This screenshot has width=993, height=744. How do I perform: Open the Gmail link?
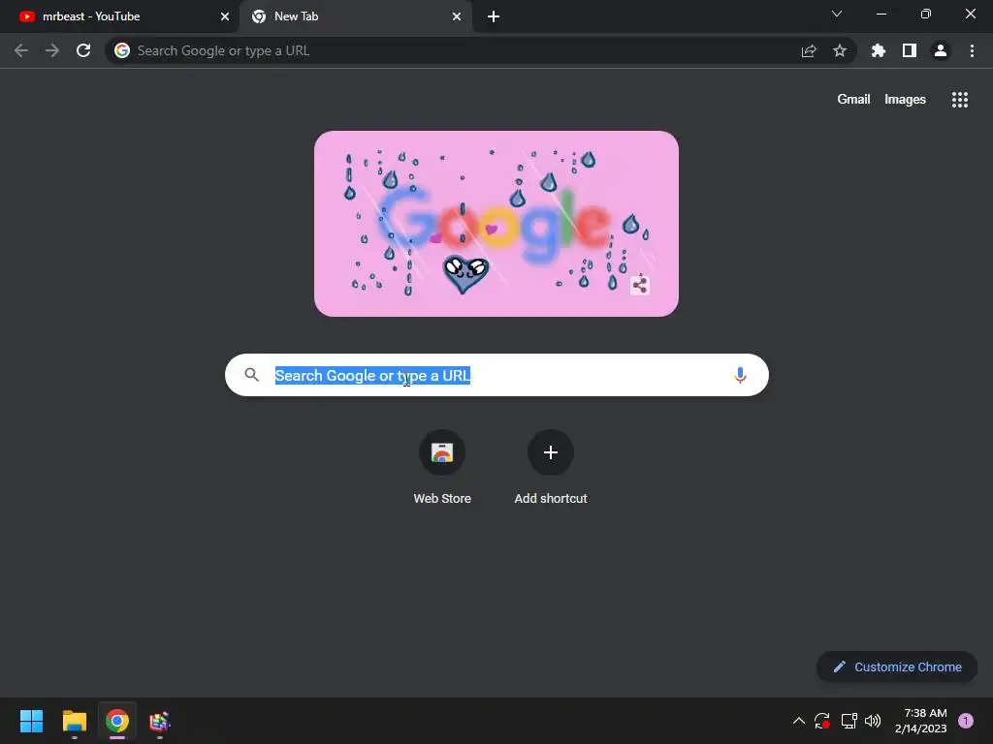click(x=853, y=100)
